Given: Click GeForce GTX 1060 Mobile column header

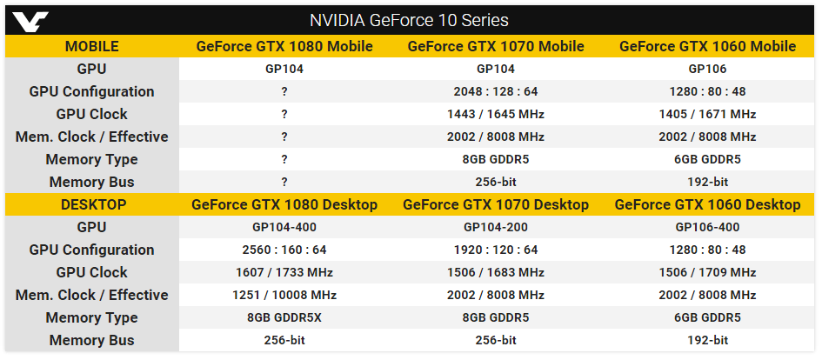Looking at the screenshot, I should point(708,46).
